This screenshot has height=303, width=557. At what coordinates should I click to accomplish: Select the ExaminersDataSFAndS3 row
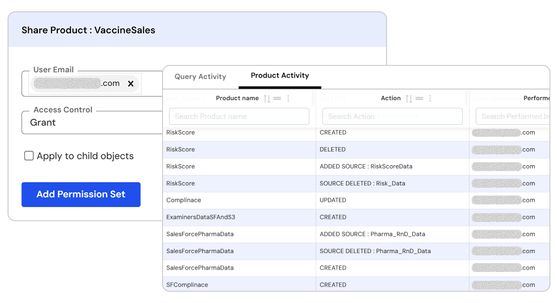click(x=201, y=217)
